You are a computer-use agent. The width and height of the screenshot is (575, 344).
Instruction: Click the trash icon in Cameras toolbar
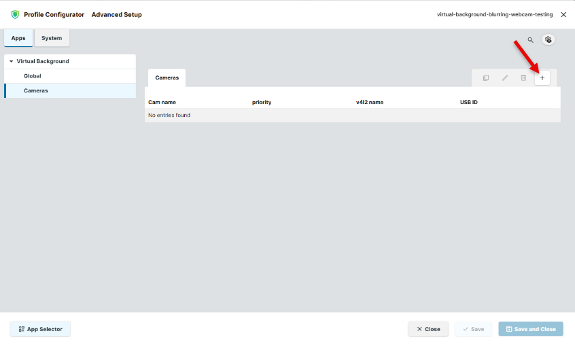523,78
